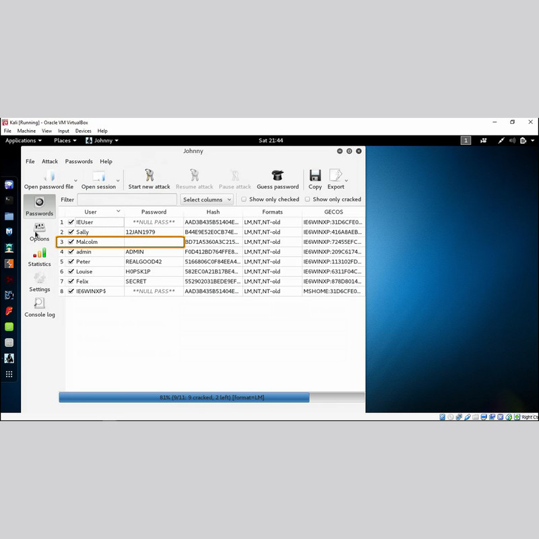This screenshot has width=539, height=539.
Task: Expand Open password file dropdown arrow
Action: (x=75, y=181)
